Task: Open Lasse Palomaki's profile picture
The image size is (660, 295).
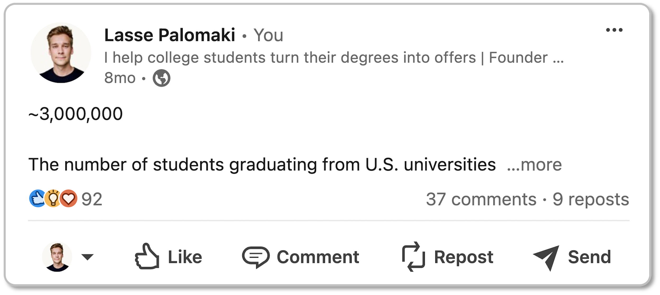Action: 61,53
